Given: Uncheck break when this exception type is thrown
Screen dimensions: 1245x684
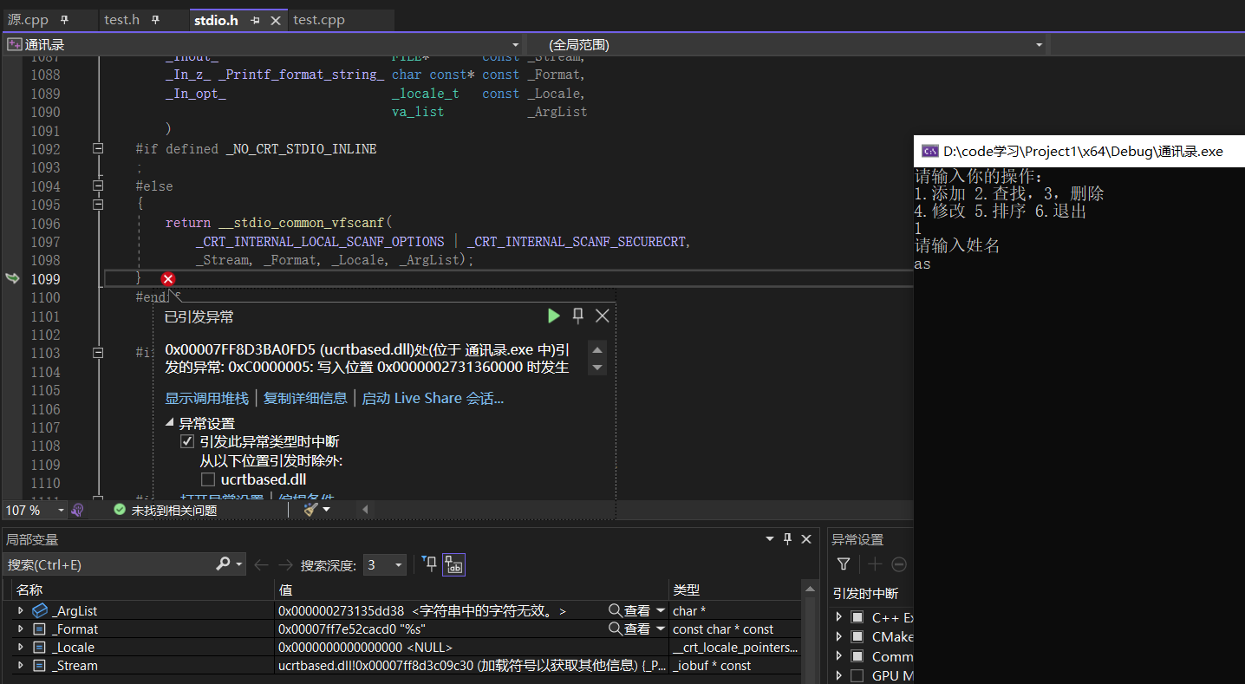Looking at the screenshot, I should pos(187,442).
